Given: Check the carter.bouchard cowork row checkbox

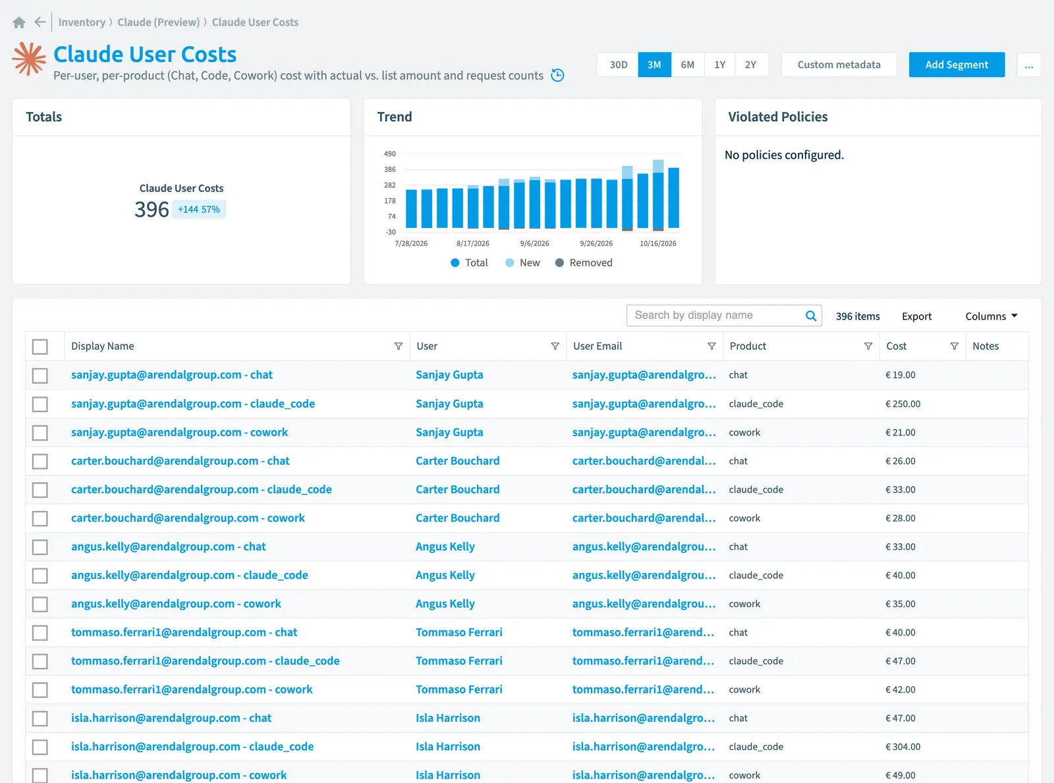Looking at the screenshot, I should click(x=40, y=518).
